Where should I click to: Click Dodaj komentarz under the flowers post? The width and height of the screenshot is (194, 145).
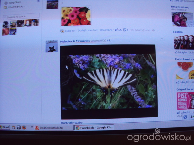(88, 31)
